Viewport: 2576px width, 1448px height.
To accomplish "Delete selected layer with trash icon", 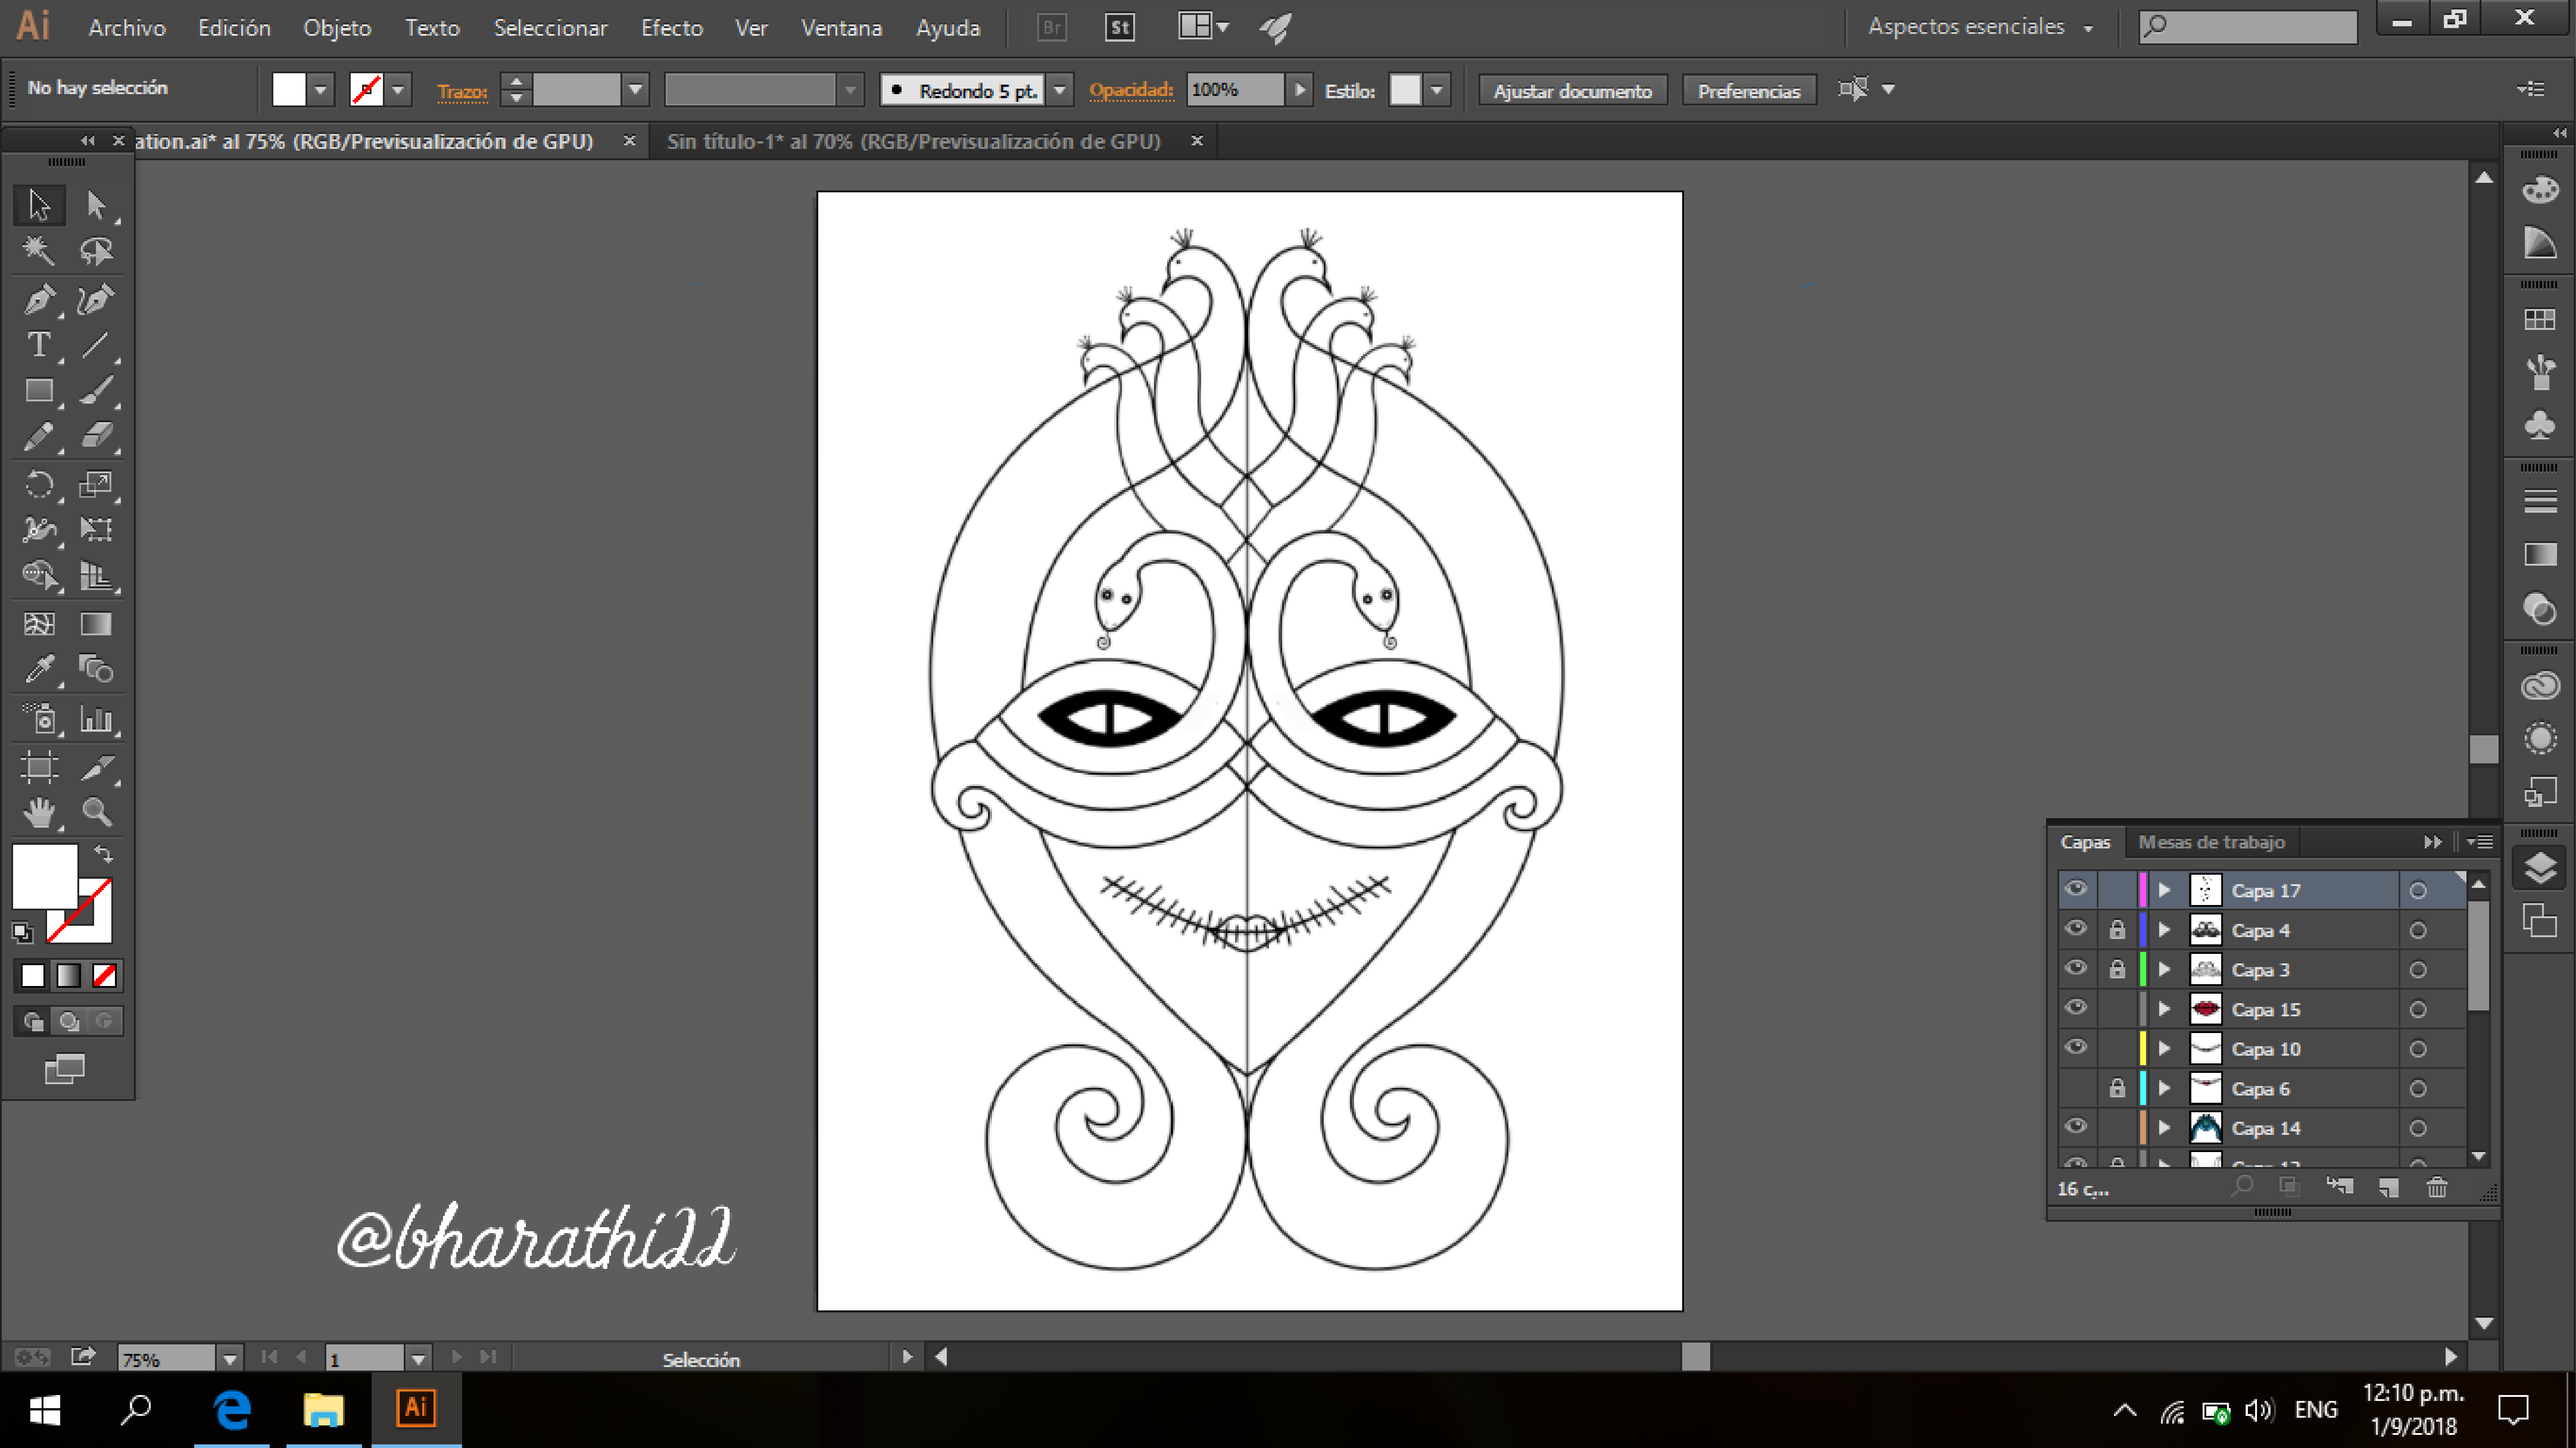I will 2437,1187.
